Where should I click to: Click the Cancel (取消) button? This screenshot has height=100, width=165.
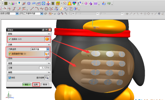pos(45,85)
